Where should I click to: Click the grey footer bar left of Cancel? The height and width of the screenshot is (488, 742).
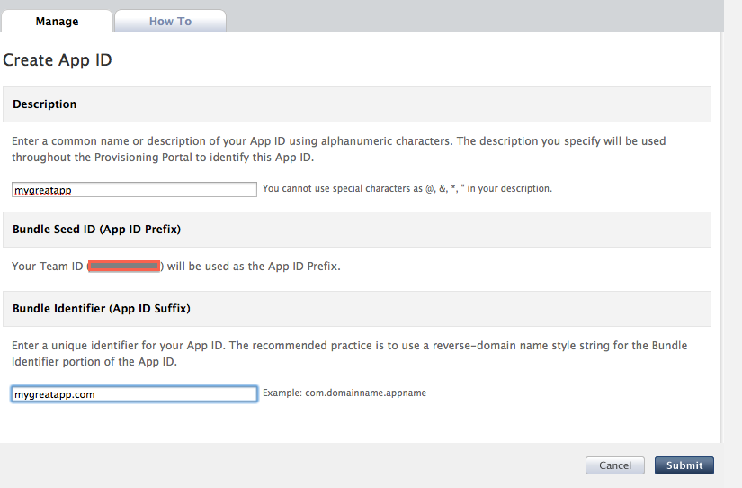288,465
